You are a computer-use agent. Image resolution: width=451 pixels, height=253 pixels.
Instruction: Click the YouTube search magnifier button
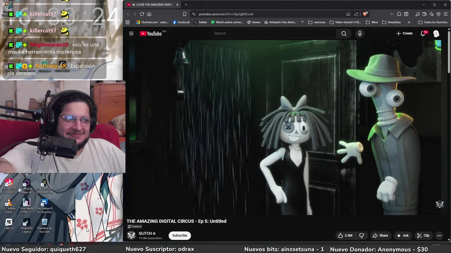pos(344,33)
